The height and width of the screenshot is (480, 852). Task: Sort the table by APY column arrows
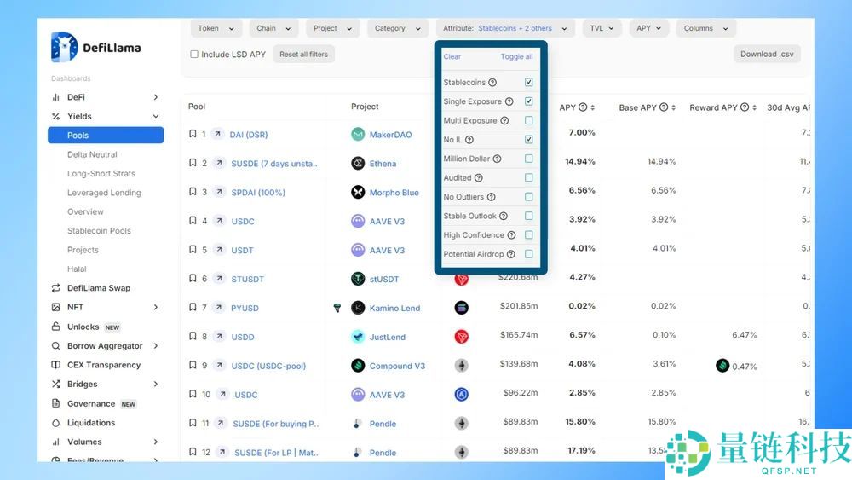click(x=593, y=107)
